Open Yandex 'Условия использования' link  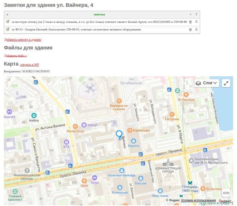[198, 200]
